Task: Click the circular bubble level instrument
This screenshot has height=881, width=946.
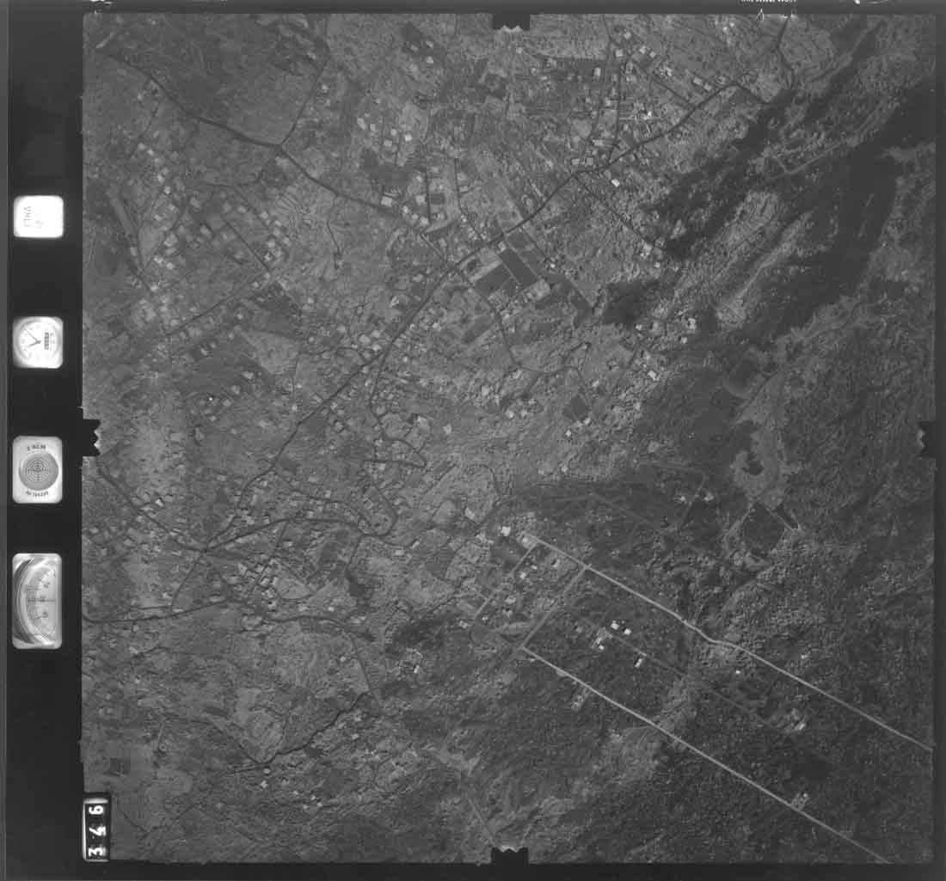Action: click(x=38, y=469)
